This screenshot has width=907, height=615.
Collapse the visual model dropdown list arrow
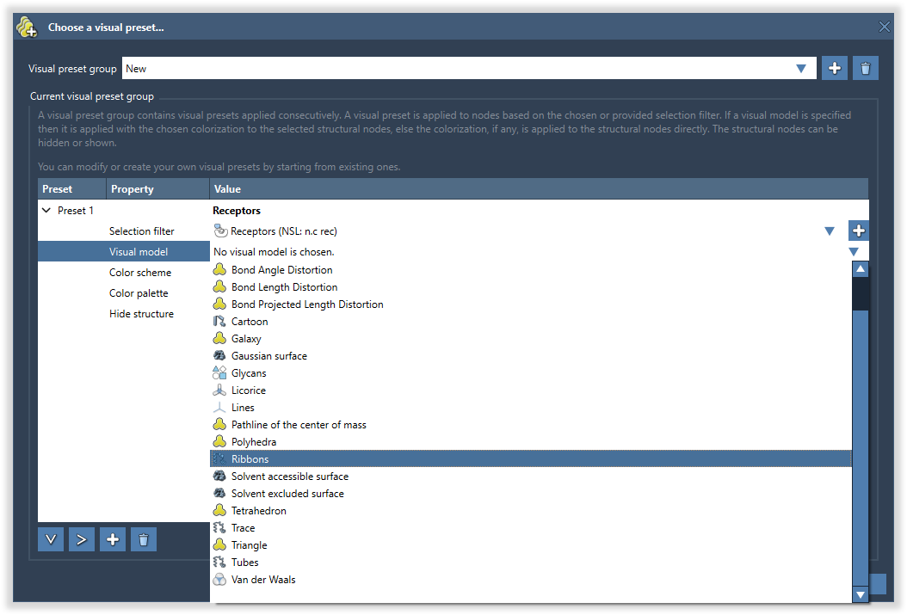(x=854, y=252)
